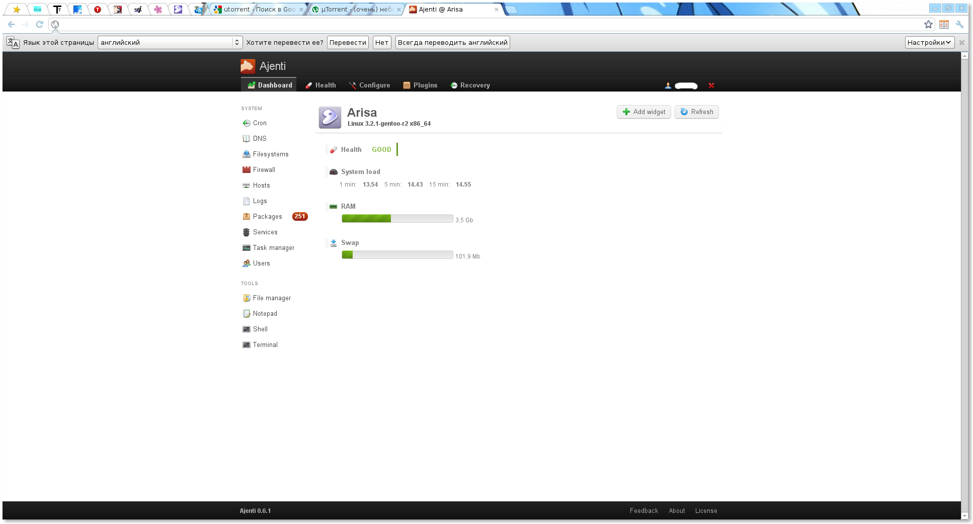This screenshot has width=973, height=524.
Task: Bookmark page with the star icon
Action: (x=928, y=24)
